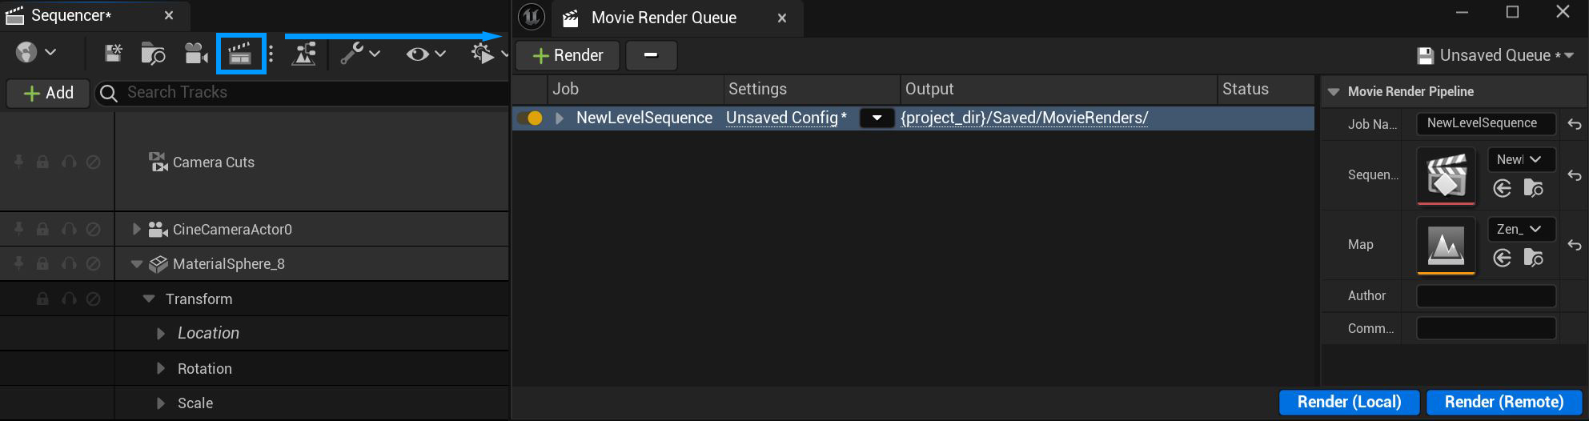The image size is (1589, 421).
Task: Toggle the NewLevelSequence job enabled switch
Action: [529, 118]
